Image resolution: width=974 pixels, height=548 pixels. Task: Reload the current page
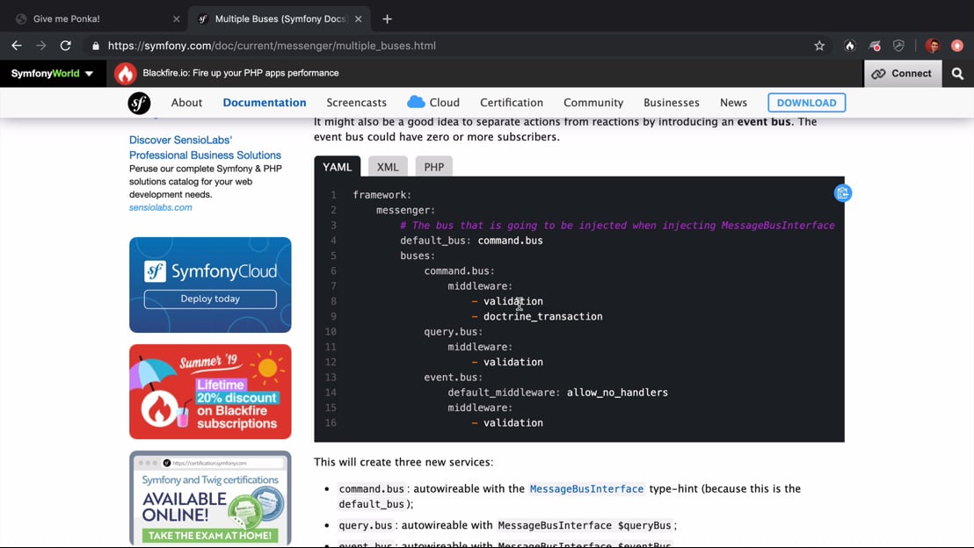[x=65, y=46]
